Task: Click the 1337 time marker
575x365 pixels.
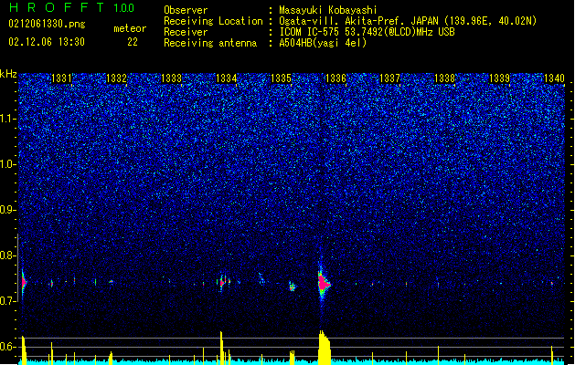Action: 389,78
